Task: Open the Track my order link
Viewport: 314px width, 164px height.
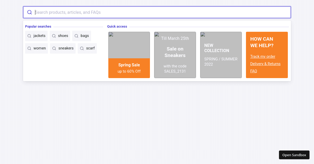Action: 263,56
